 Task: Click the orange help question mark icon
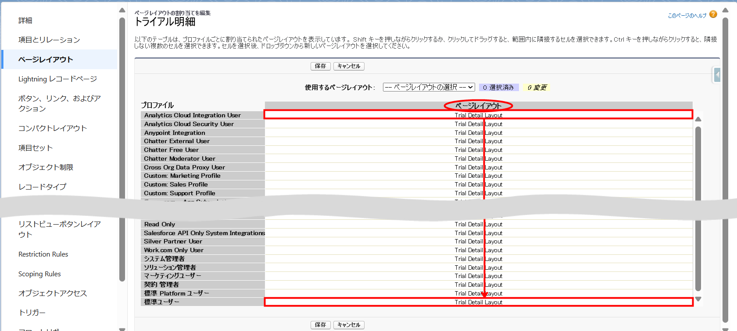click(x=713, y=14)
